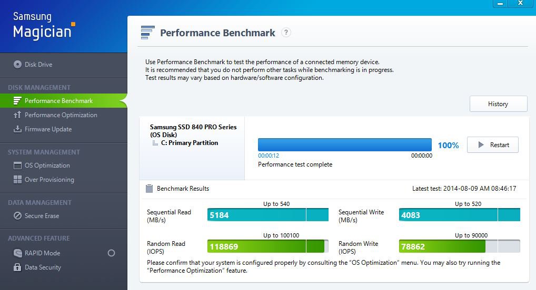Click the Disk Drive disc icon

tap(17, 64)
